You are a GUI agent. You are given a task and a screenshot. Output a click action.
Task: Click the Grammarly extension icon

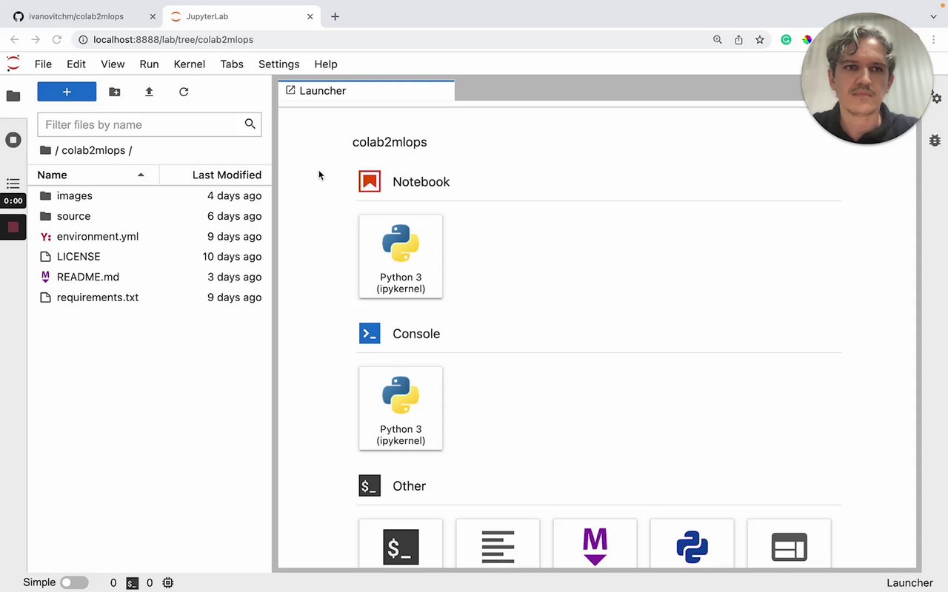coord(786,40)
